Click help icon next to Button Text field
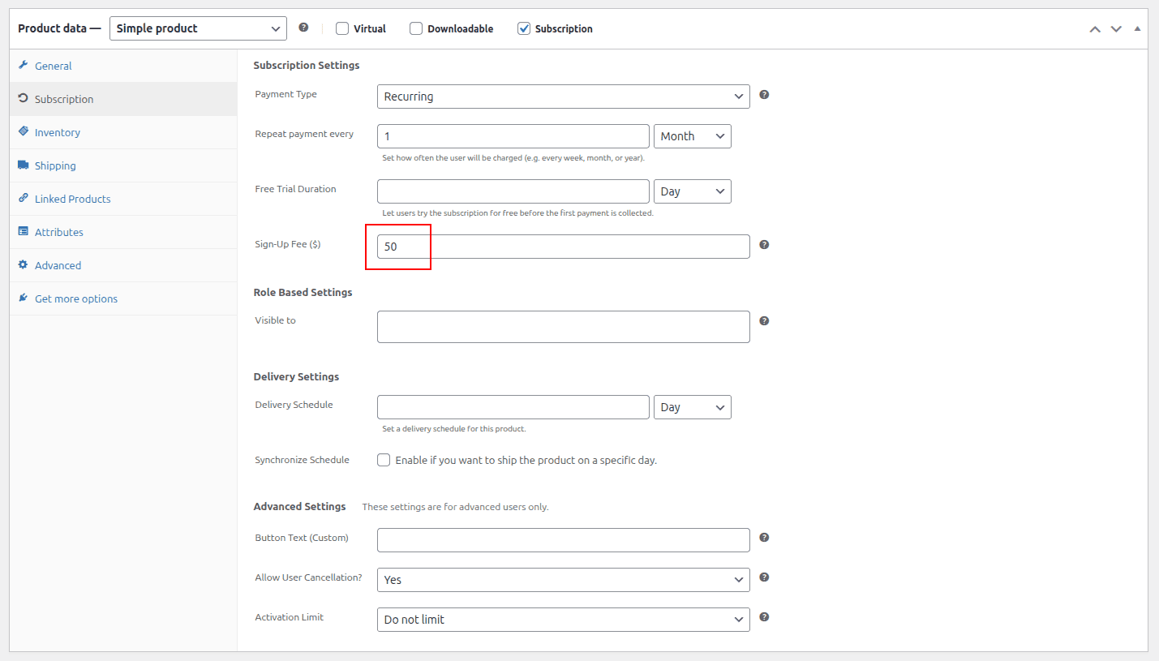 tap(764, 538)
